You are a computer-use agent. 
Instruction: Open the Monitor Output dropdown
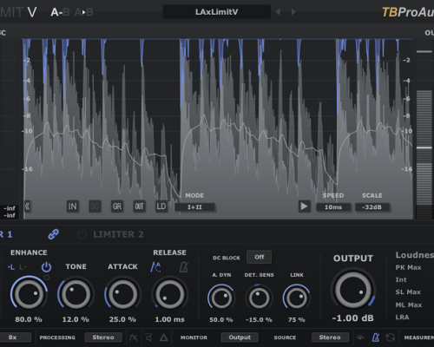[x=240, y=337]
